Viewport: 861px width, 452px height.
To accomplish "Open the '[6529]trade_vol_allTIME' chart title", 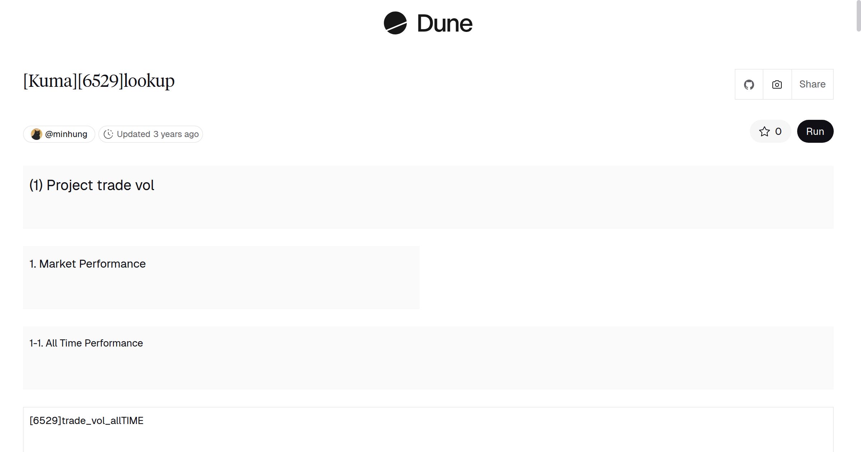I will tap(86, 421).
